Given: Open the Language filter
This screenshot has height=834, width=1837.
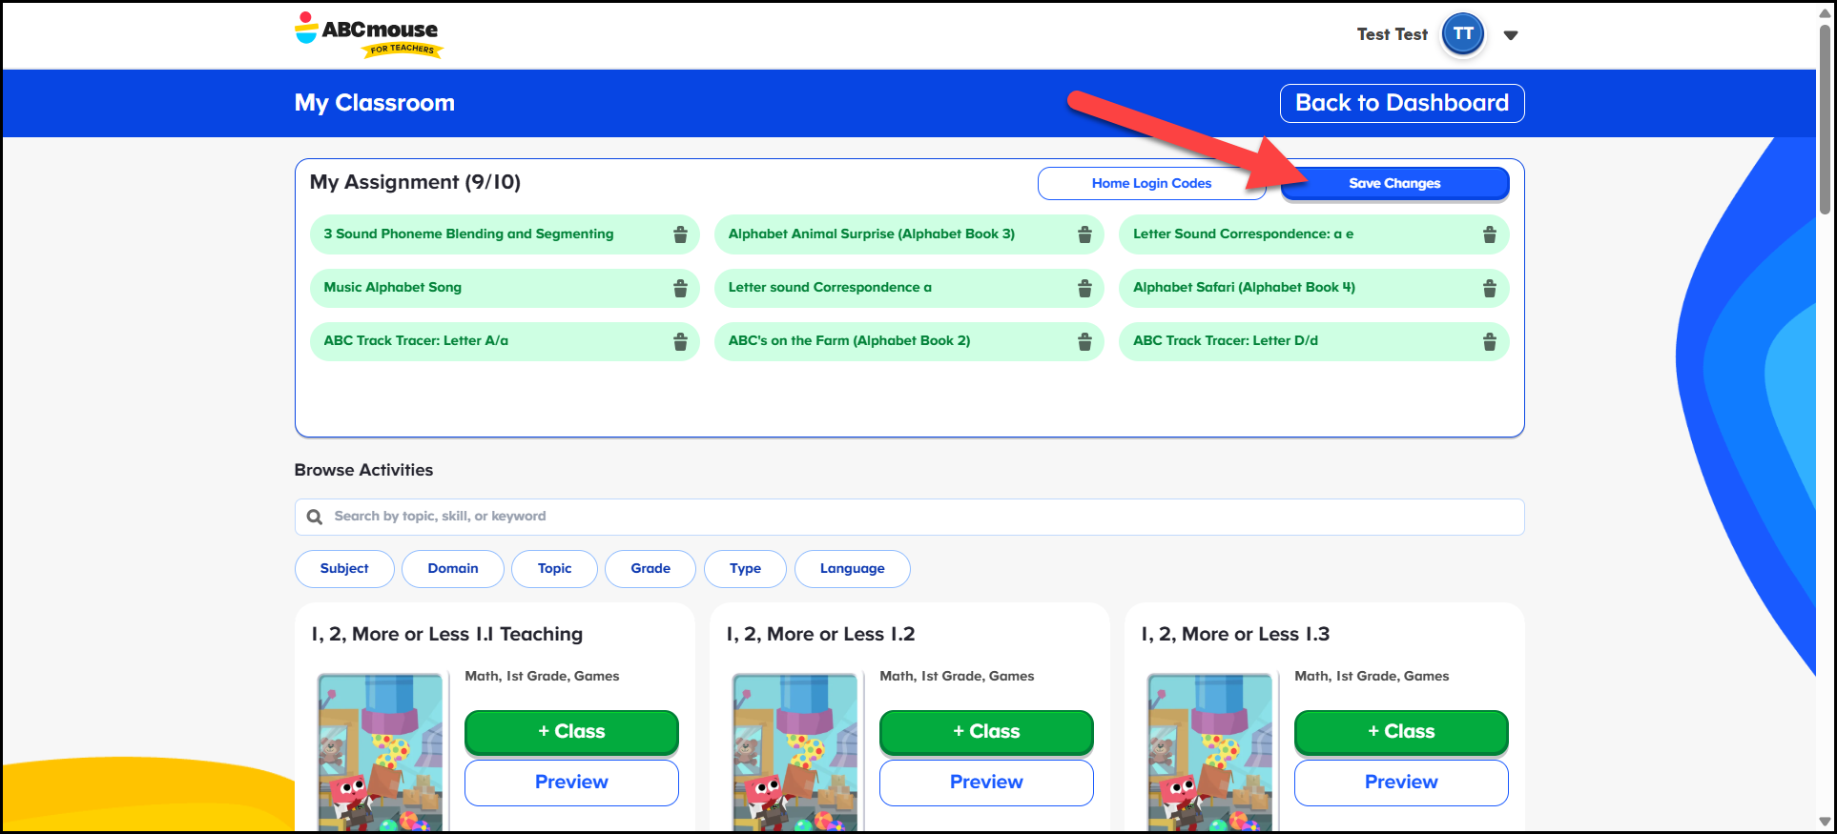Looking at the screenshot, I should click(x=853, y=569).
